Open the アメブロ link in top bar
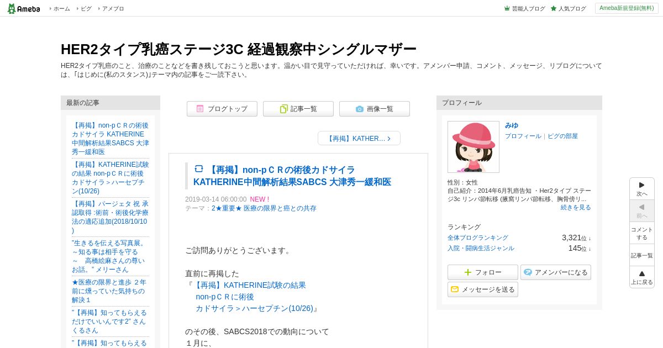 [113, 9]
